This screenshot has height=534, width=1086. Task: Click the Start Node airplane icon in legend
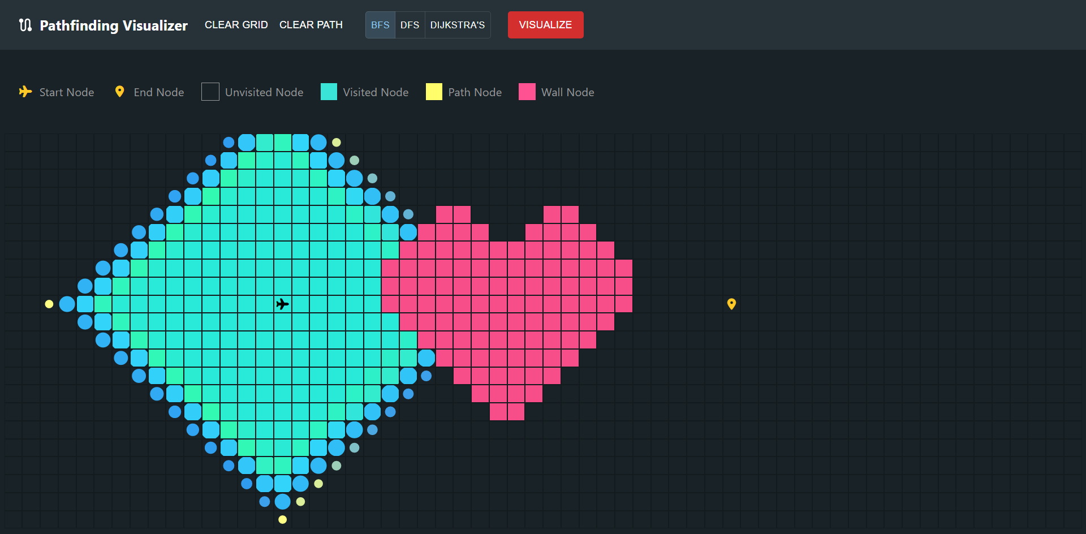click(x=25, y=92)
